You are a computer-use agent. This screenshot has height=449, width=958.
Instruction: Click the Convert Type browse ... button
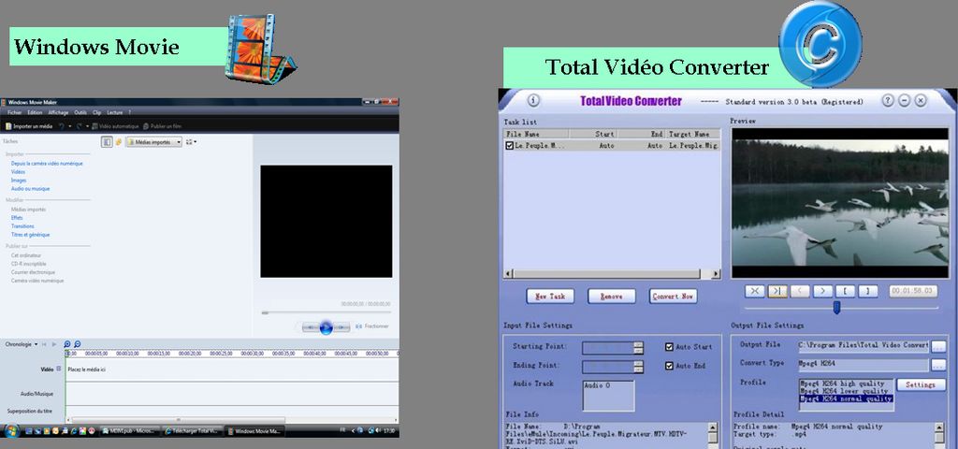coord(937,365)
